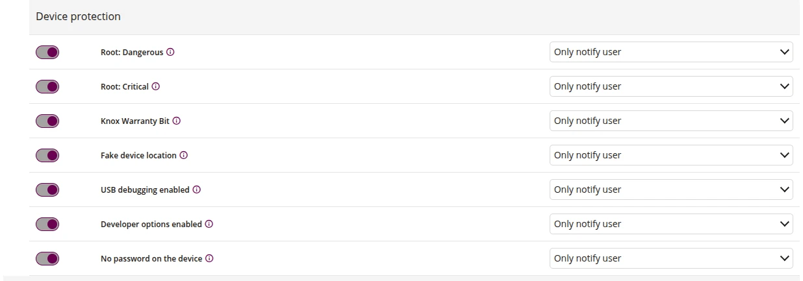Open action dropdown for Root: Dangerous

[x=671, y=52]
